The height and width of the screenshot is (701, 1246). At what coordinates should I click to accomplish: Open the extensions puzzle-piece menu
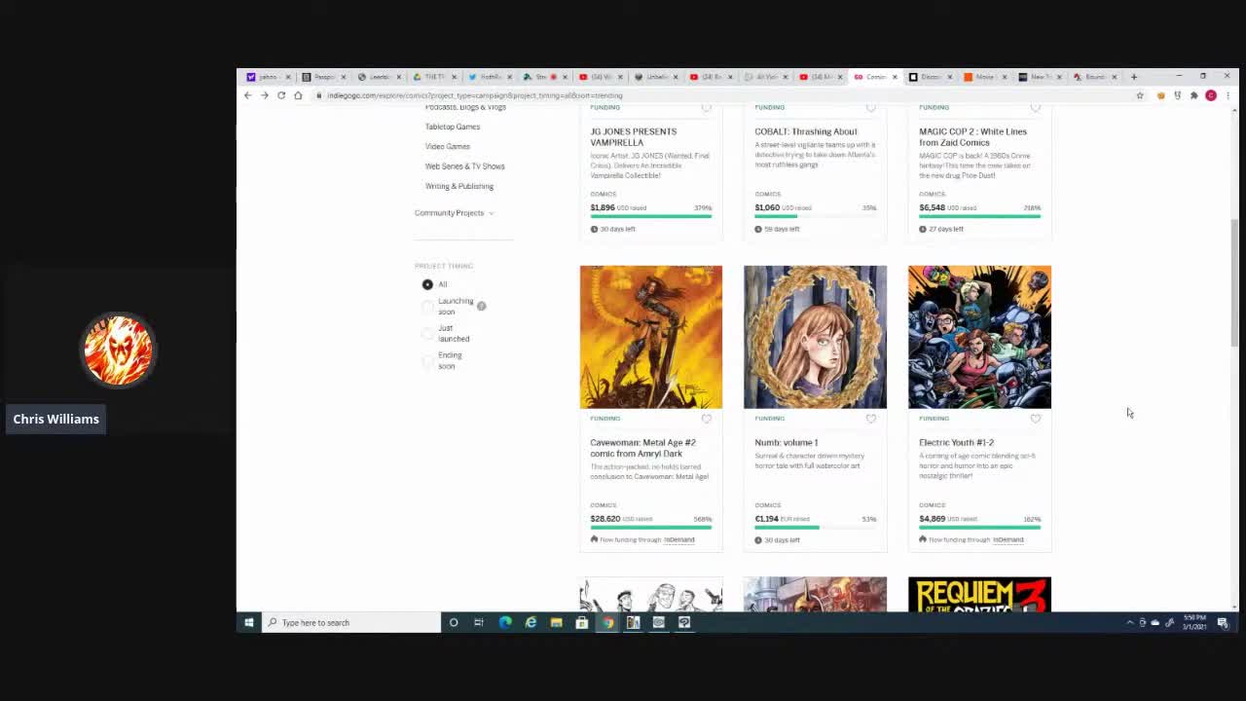(1194, 95)
